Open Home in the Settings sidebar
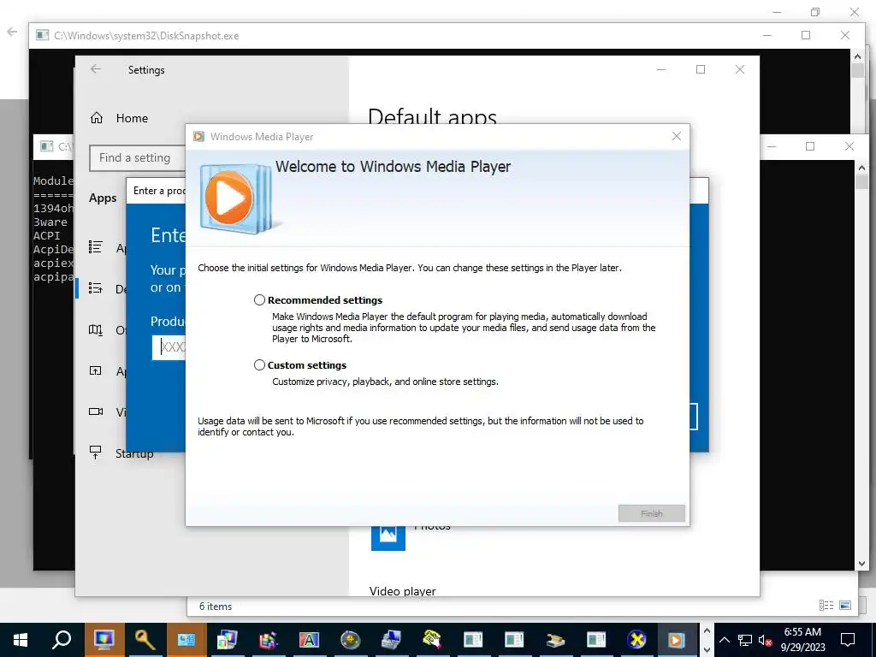The image size is (876, 657). click(x=132, y=118)
